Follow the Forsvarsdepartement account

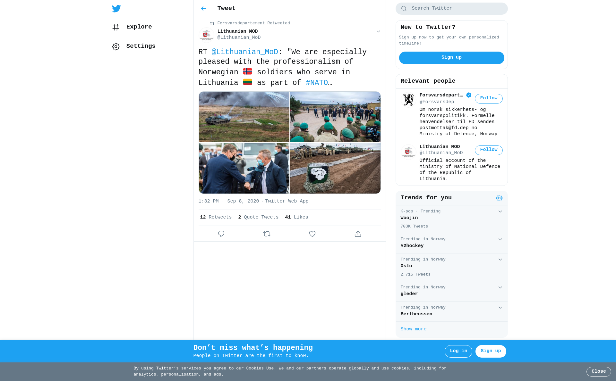488,98
